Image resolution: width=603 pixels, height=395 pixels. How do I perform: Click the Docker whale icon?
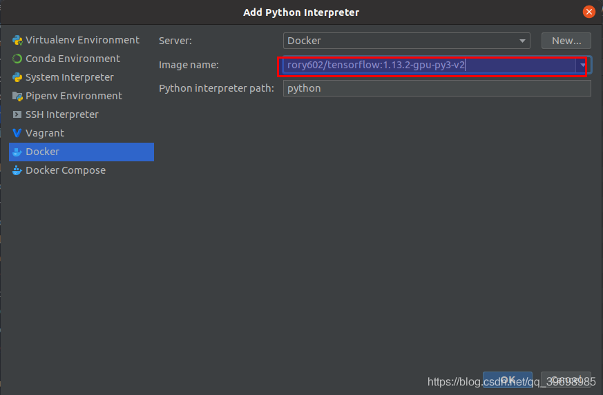click(17, 152)
